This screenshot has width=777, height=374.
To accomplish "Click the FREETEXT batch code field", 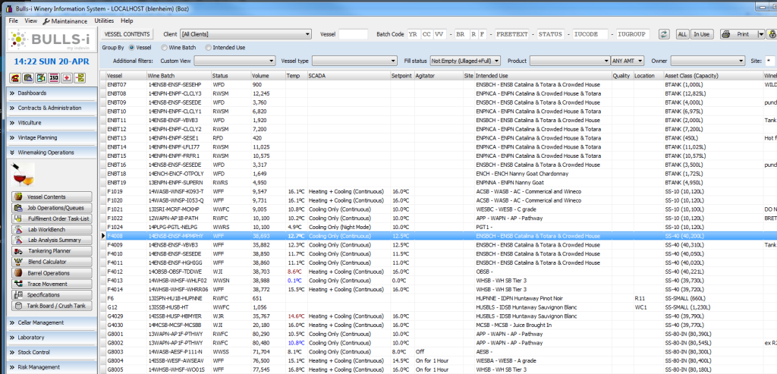I will click(512, 34).
